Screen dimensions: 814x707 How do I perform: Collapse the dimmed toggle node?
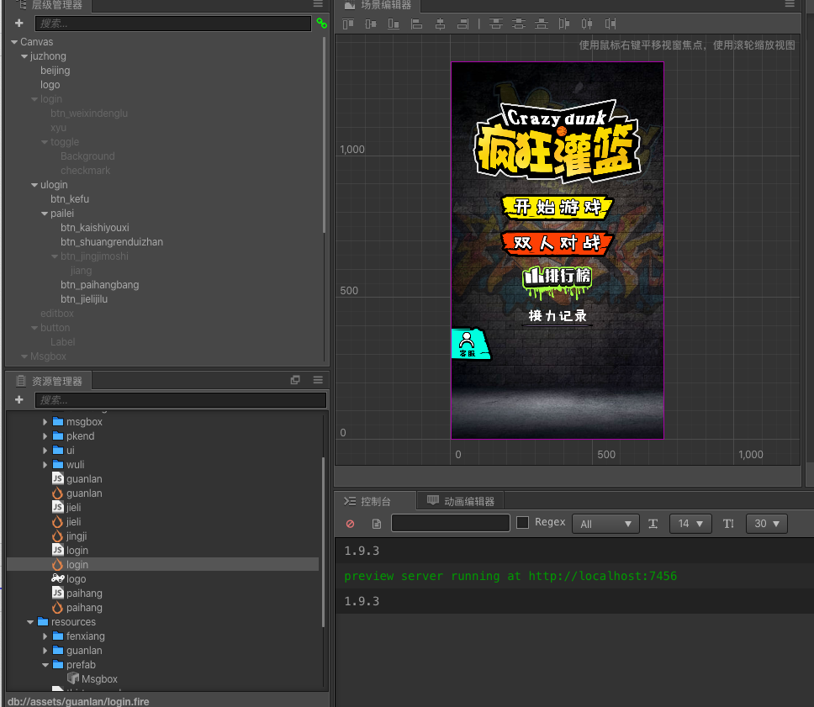click(45, 142)
